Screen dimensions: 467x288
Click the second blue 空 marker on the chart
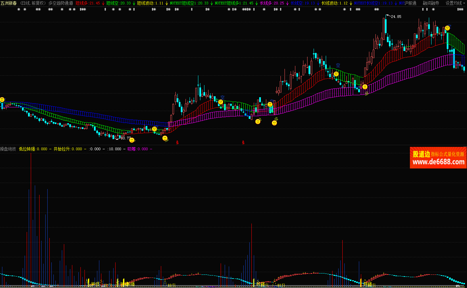(x=338, y=65)
